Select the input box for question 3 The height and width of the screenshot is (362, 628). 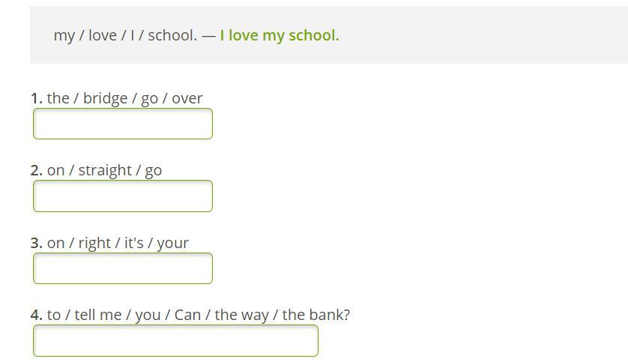(x=123, y=268)
